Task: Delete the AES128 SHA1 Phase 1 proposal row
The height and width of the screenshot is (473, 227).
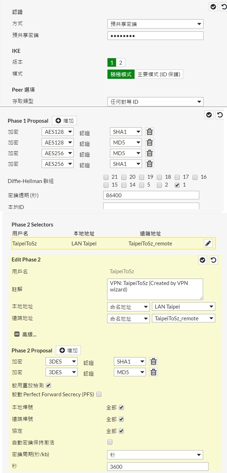Action: pos(150,132)
